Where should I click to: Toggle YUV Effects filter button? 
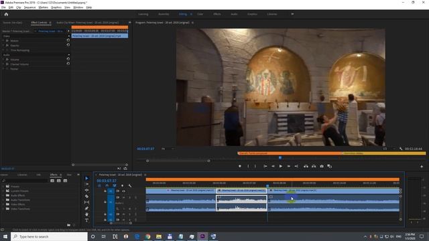[65, 181]
